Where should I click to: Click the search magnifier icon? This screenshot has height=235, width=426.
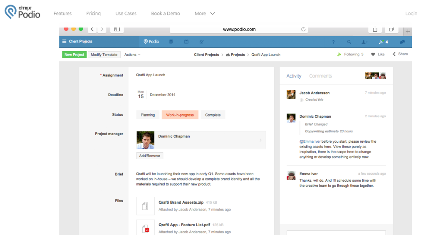(x=349, y=42)
